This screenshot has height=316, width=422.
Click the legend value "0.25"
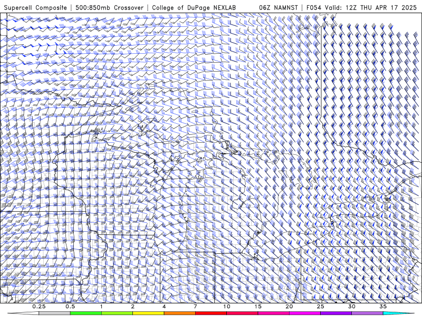[39, 307]
